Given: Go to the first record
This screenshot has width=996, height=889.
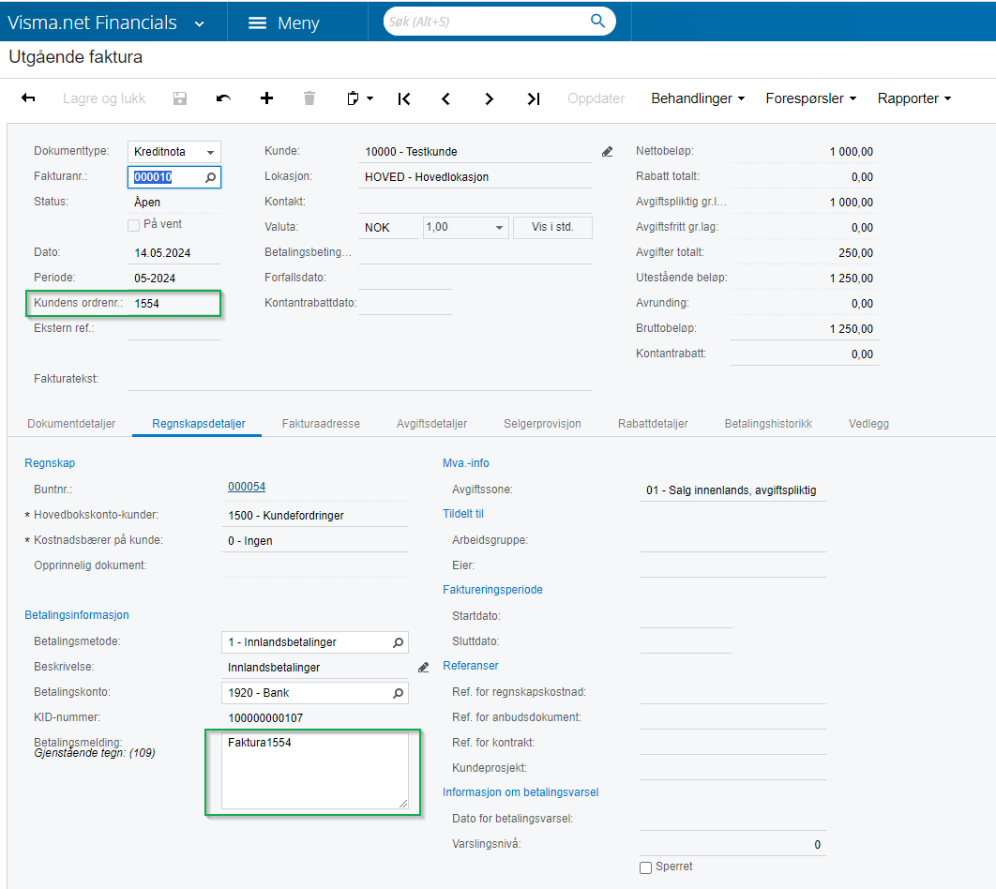Looking at the screenshot, I should coord(404,98).
